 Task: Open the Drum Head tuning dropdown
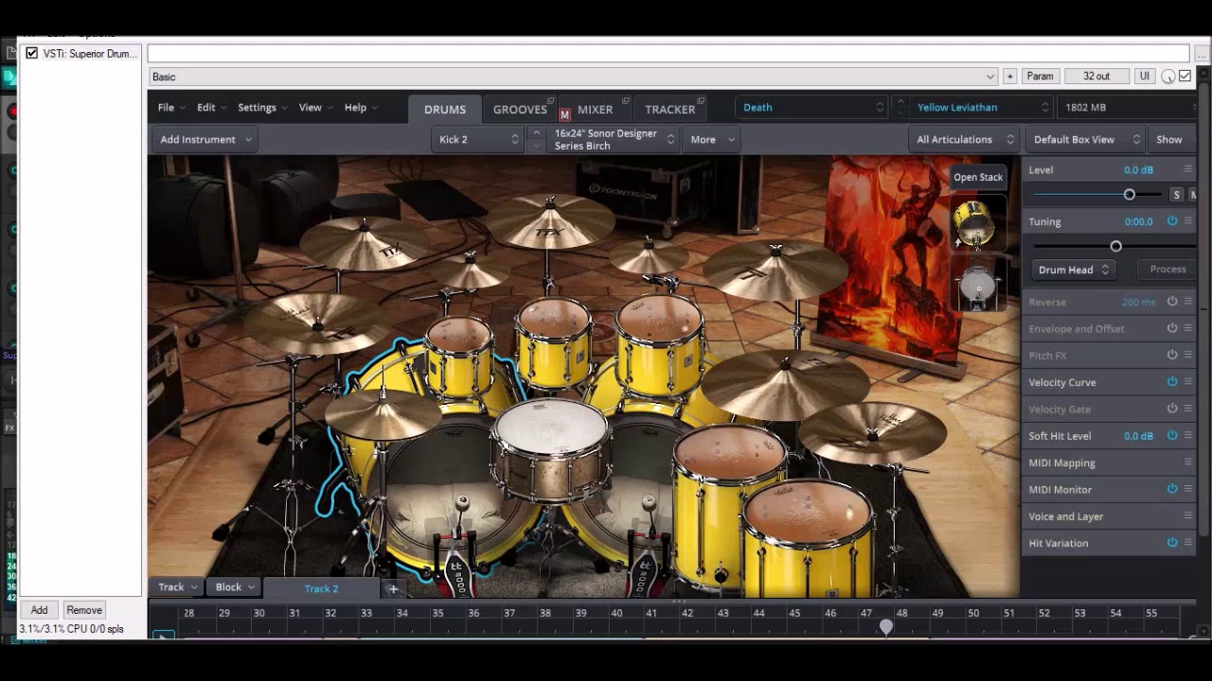(x=1073, y=270)
